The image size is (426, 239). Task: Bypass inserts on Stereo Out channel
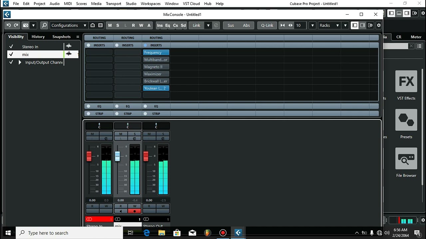(x=145, y=45)
